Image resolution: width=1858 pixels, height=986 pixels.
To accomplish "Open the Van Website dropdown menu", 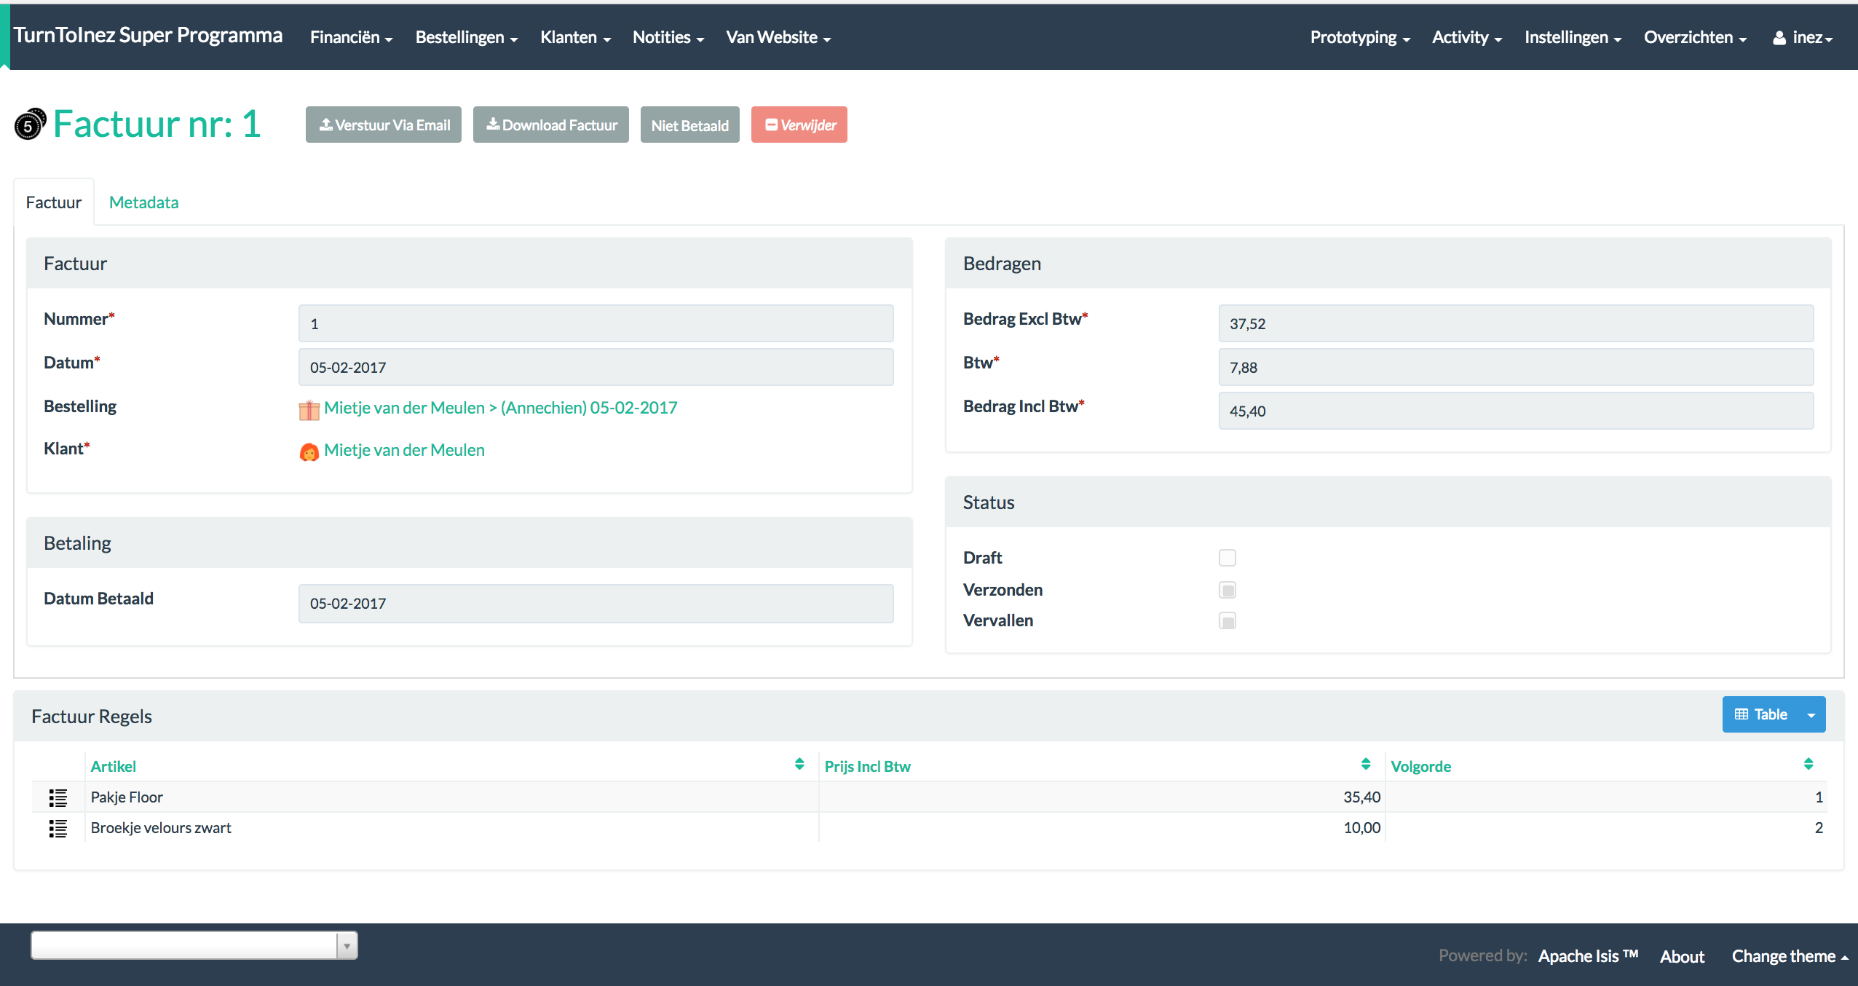I will [778, 37].
